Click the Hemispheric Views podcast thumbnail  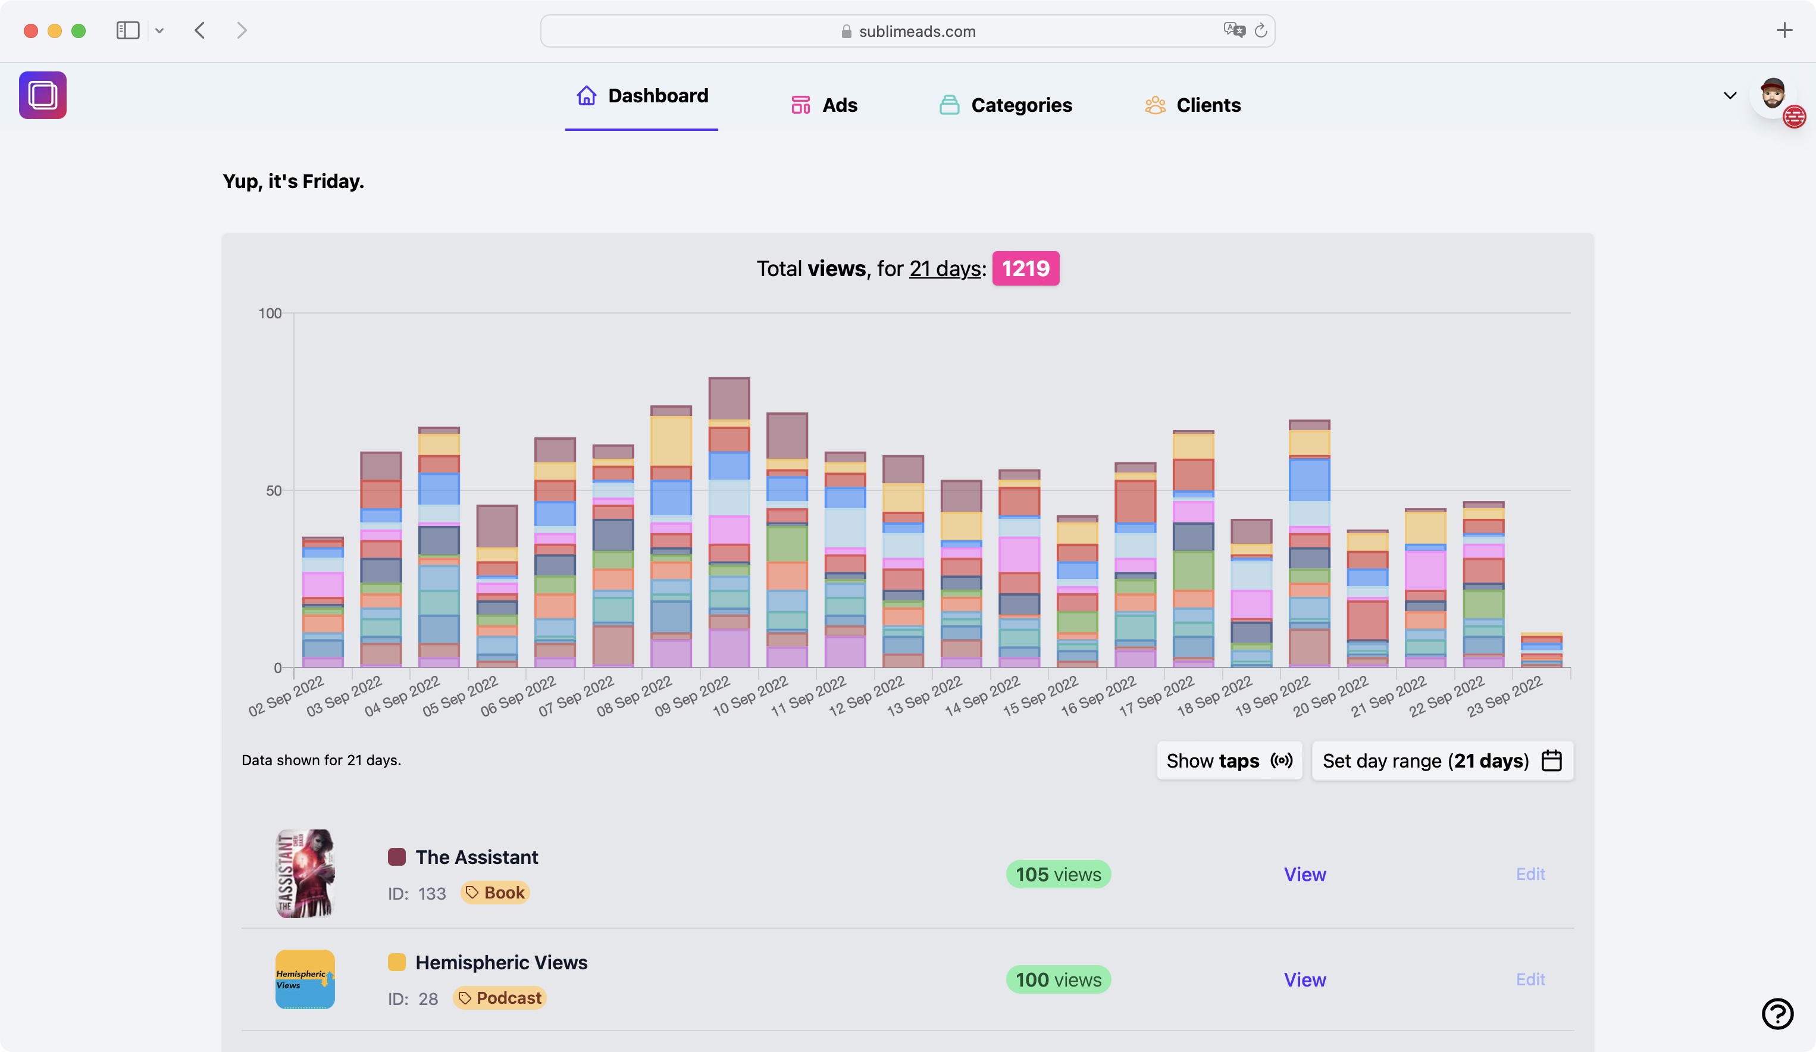(x=305, y=979)
